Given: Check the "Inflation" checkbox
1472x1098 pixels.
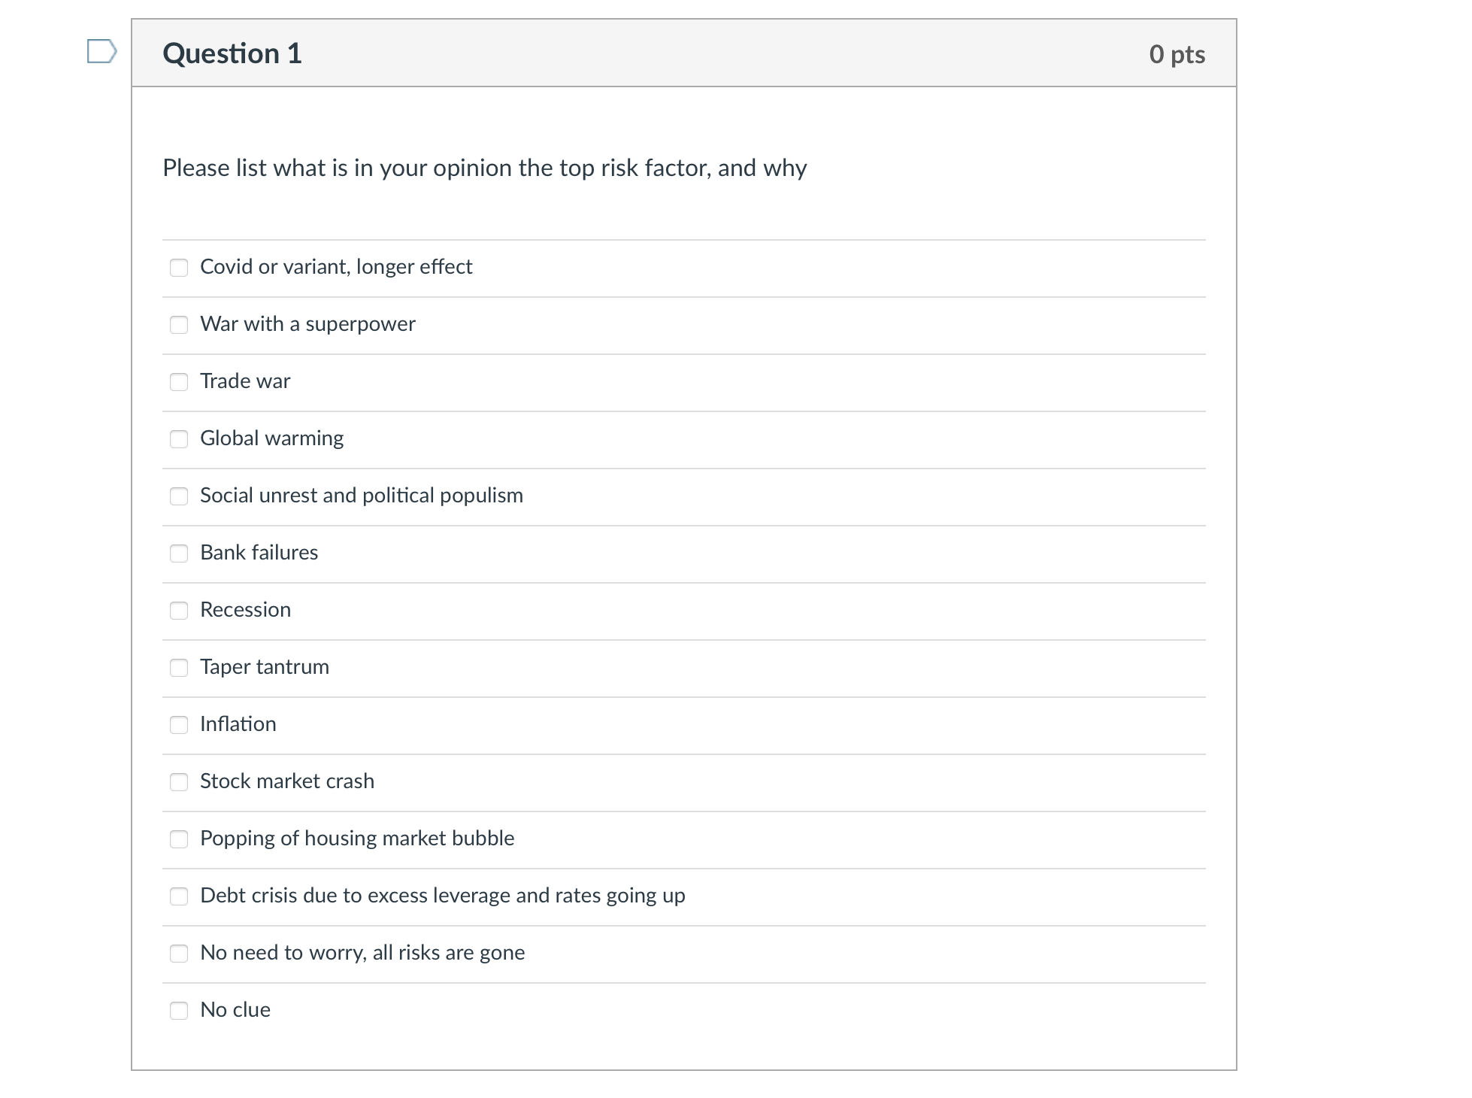Looking at the screenshot, I should tap(179, 725).
